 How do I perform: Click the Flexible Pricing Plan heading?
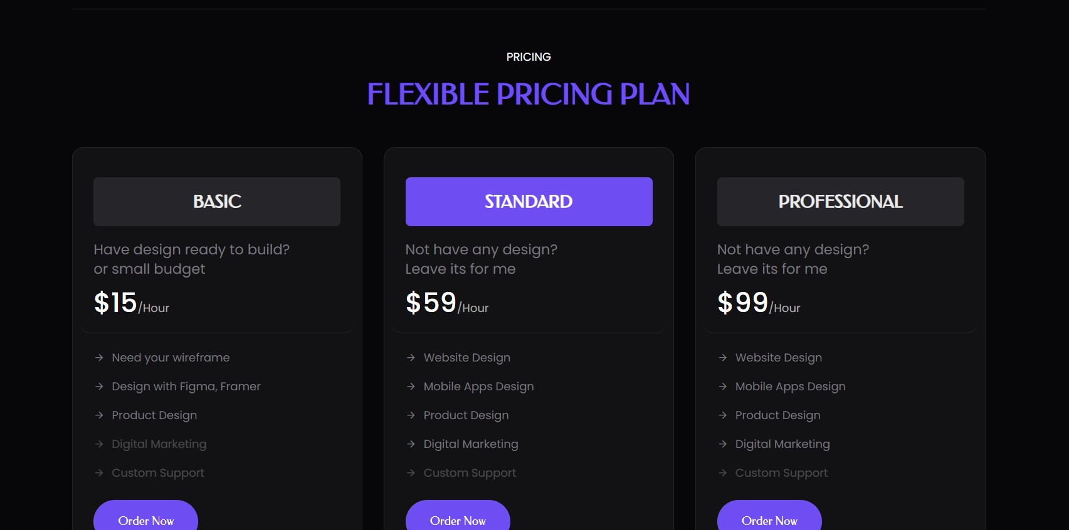coord(529,95)
